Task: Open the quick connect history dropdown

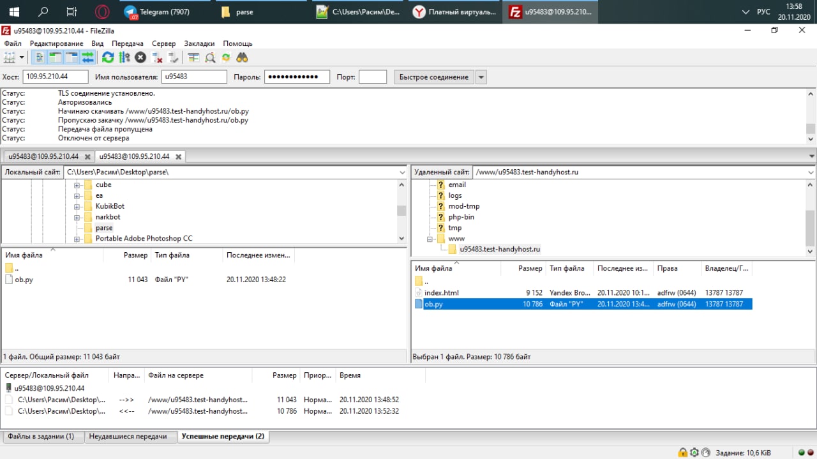Action: (481, 77)
